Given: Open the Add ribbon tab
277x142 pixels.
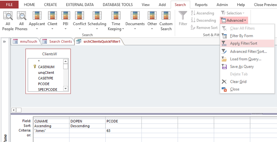Looking at the screenshot, I should click(x=162, y=5).
